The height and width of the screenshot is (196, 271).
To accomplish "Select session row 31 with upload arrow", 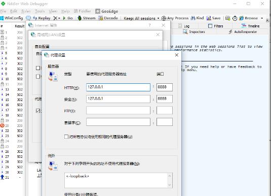I will point(12,177).
